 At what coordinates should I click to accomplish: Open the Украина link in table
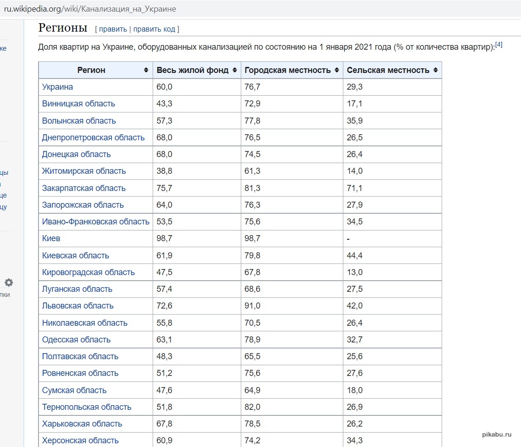(x=58, y=87)
